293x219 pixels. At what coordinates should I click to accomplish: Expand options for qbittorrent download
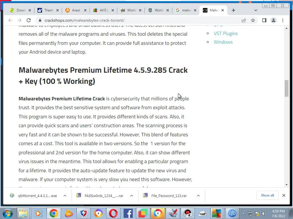[x=65, y=196]
